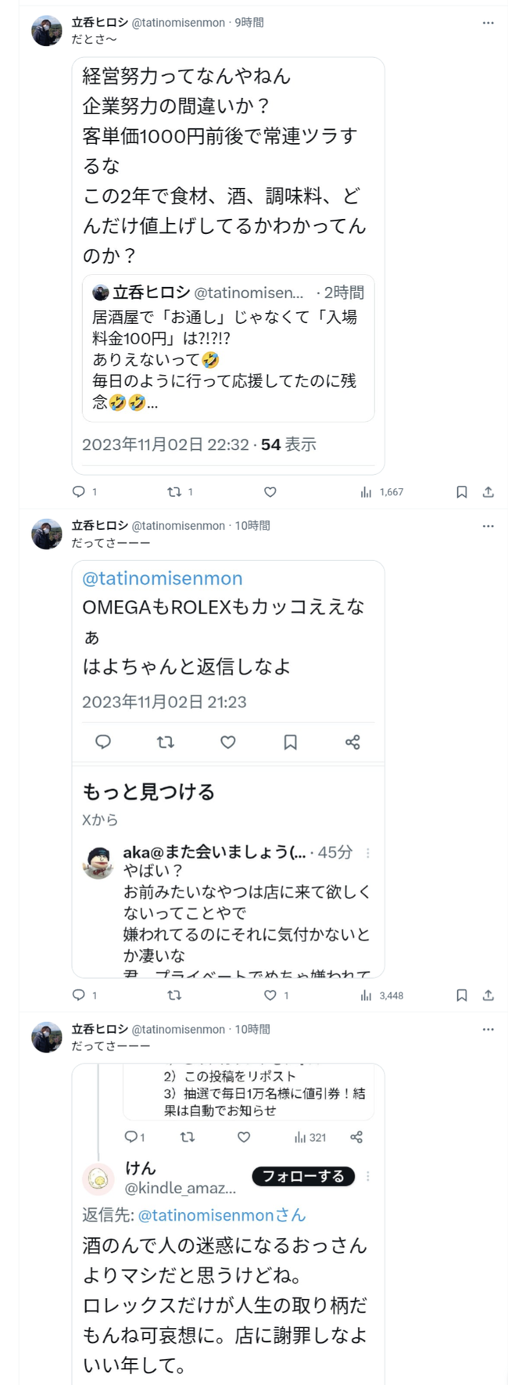Screen dimensions: 508x1385
Task: Open @tatinomisenmon mention link in embedded tweet
Action: click(163, 578)
